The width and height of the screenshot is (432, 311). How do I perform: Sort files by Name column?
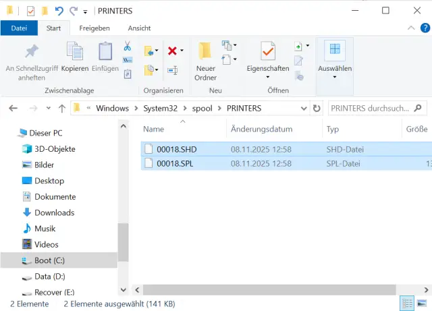pyautogui.click(x=153, y=129)
